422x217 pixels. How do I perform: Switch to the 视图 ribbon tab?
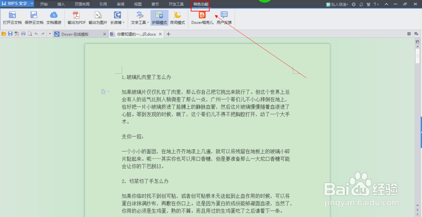click(138, 4)
